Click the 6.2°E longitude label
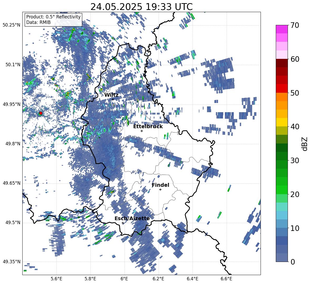 (x=158, y=279)
